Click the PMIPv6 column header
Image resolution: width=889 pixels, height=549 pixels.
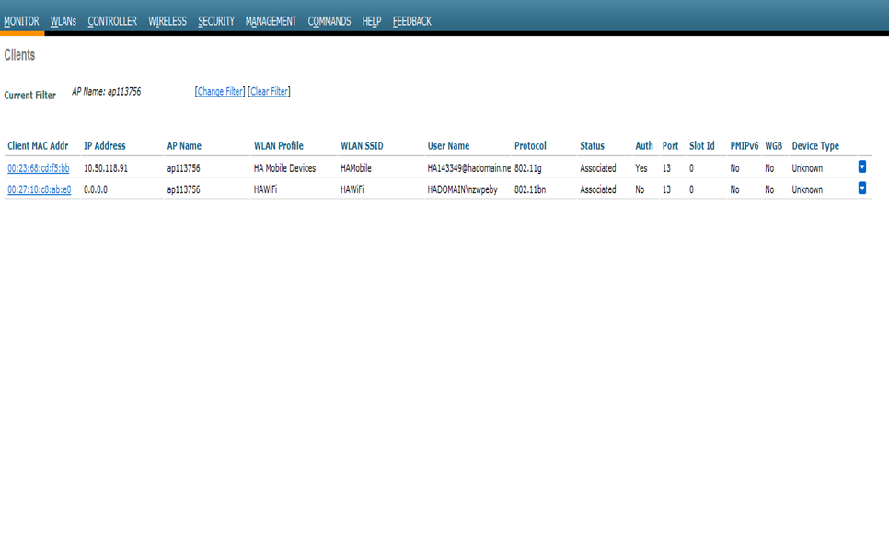pos(744,145)
